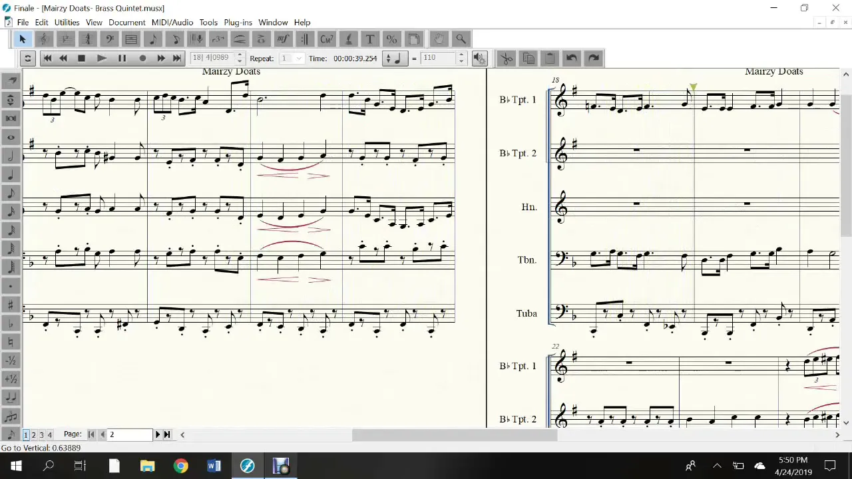Click the Copy icon

529,58
